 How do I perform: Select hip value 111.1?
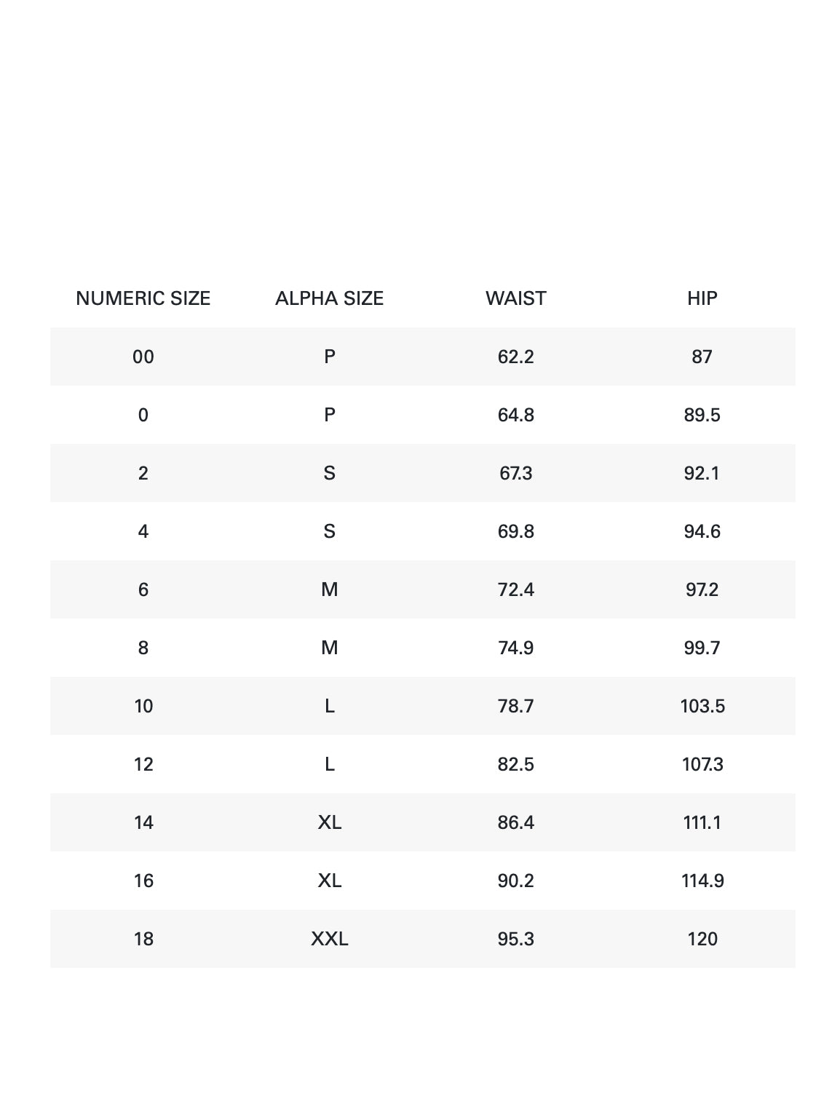tap(702, 822)
